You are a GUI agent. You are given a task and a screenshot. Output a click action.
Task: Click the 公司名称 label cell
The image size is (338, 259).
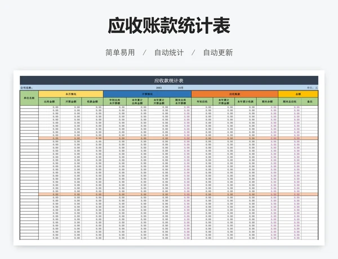click(26, 88)
